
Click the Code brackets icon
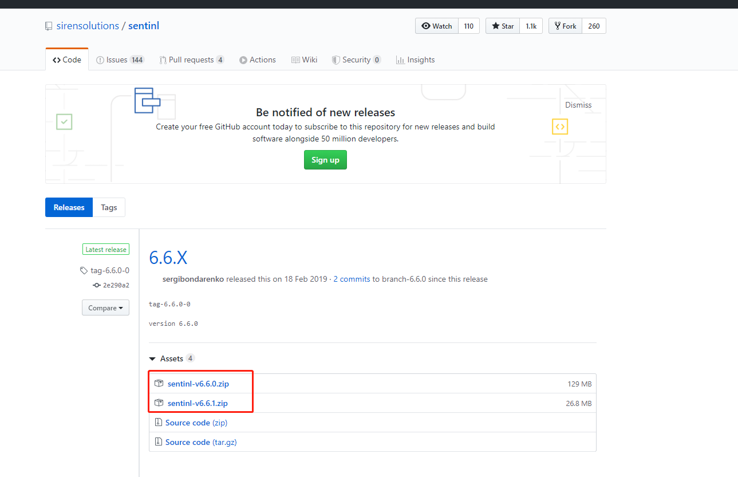(57, 60)
